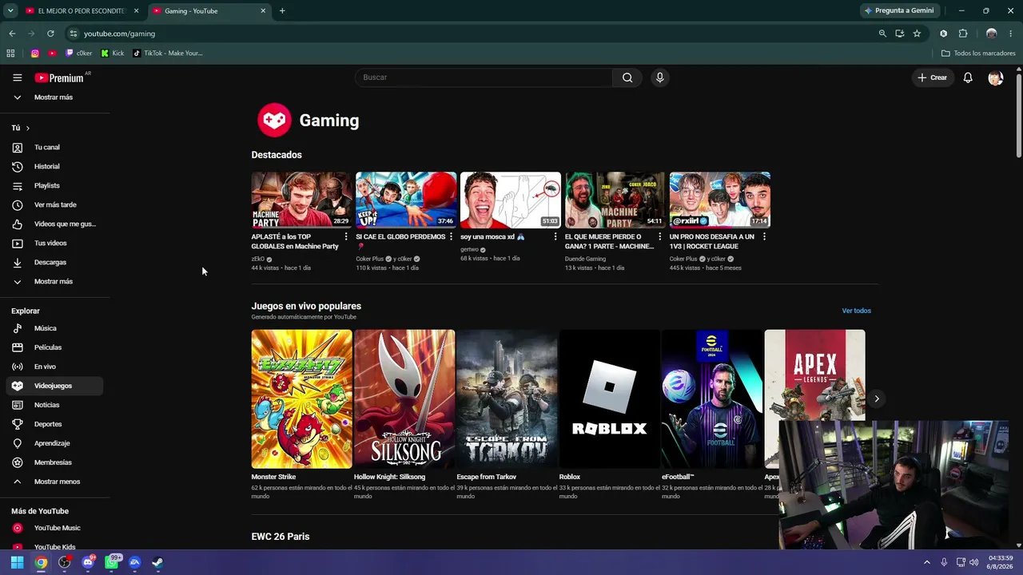
Task: Open the YouTube guide hamburger menu
Action: 17,77
